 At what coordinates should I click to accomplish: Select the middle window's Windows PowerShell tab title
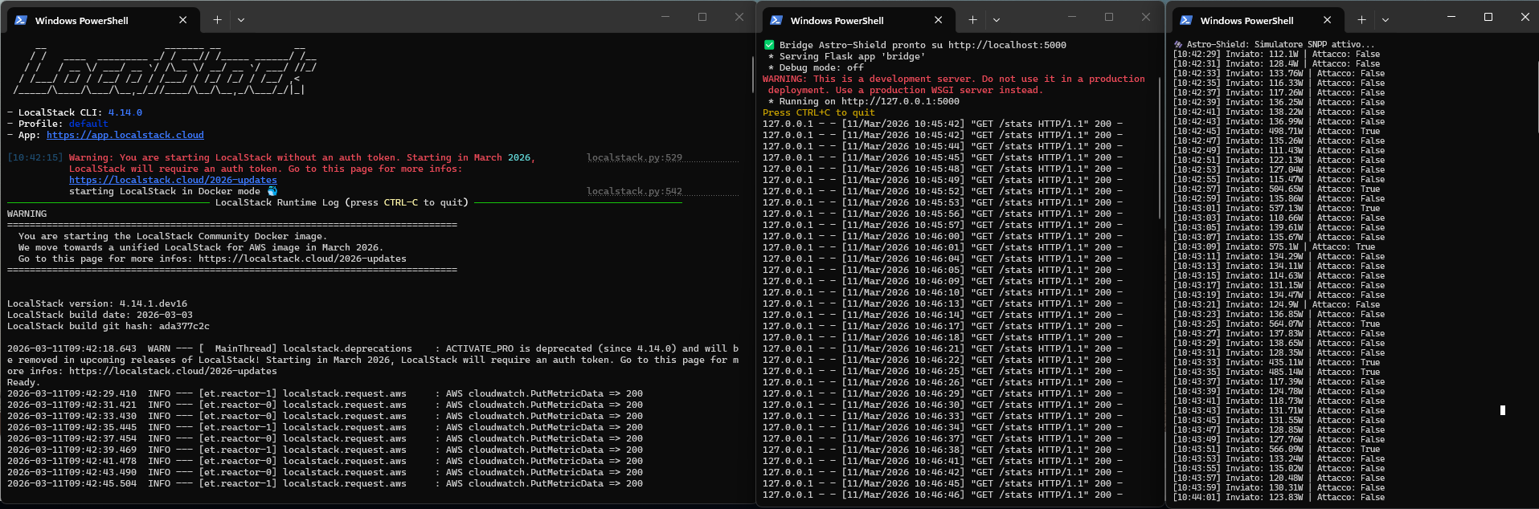(x=837, y=21)
